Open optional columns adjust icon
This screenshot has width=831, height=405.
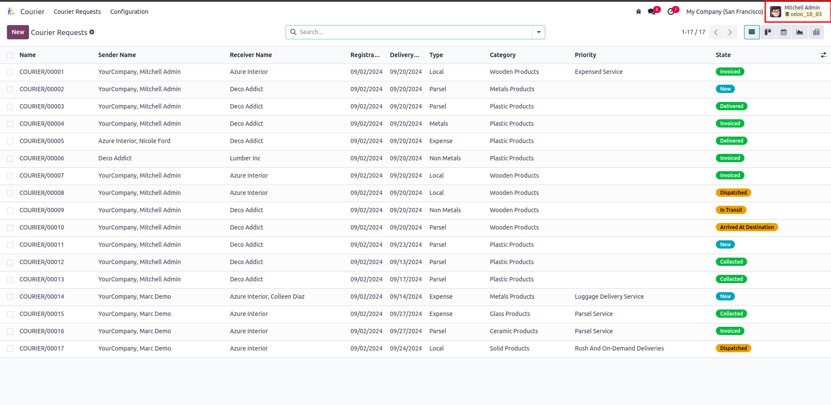pos(823,55)
